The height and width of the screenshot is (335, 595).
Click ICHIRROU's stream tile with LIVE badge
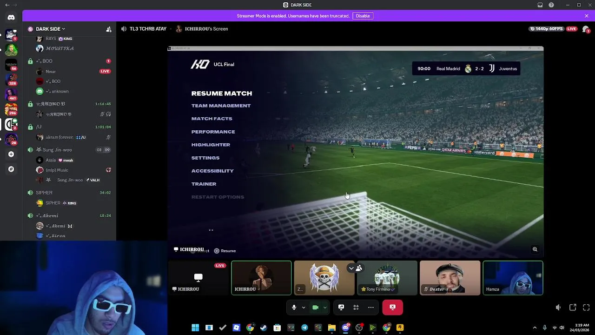tap(198, 278)
